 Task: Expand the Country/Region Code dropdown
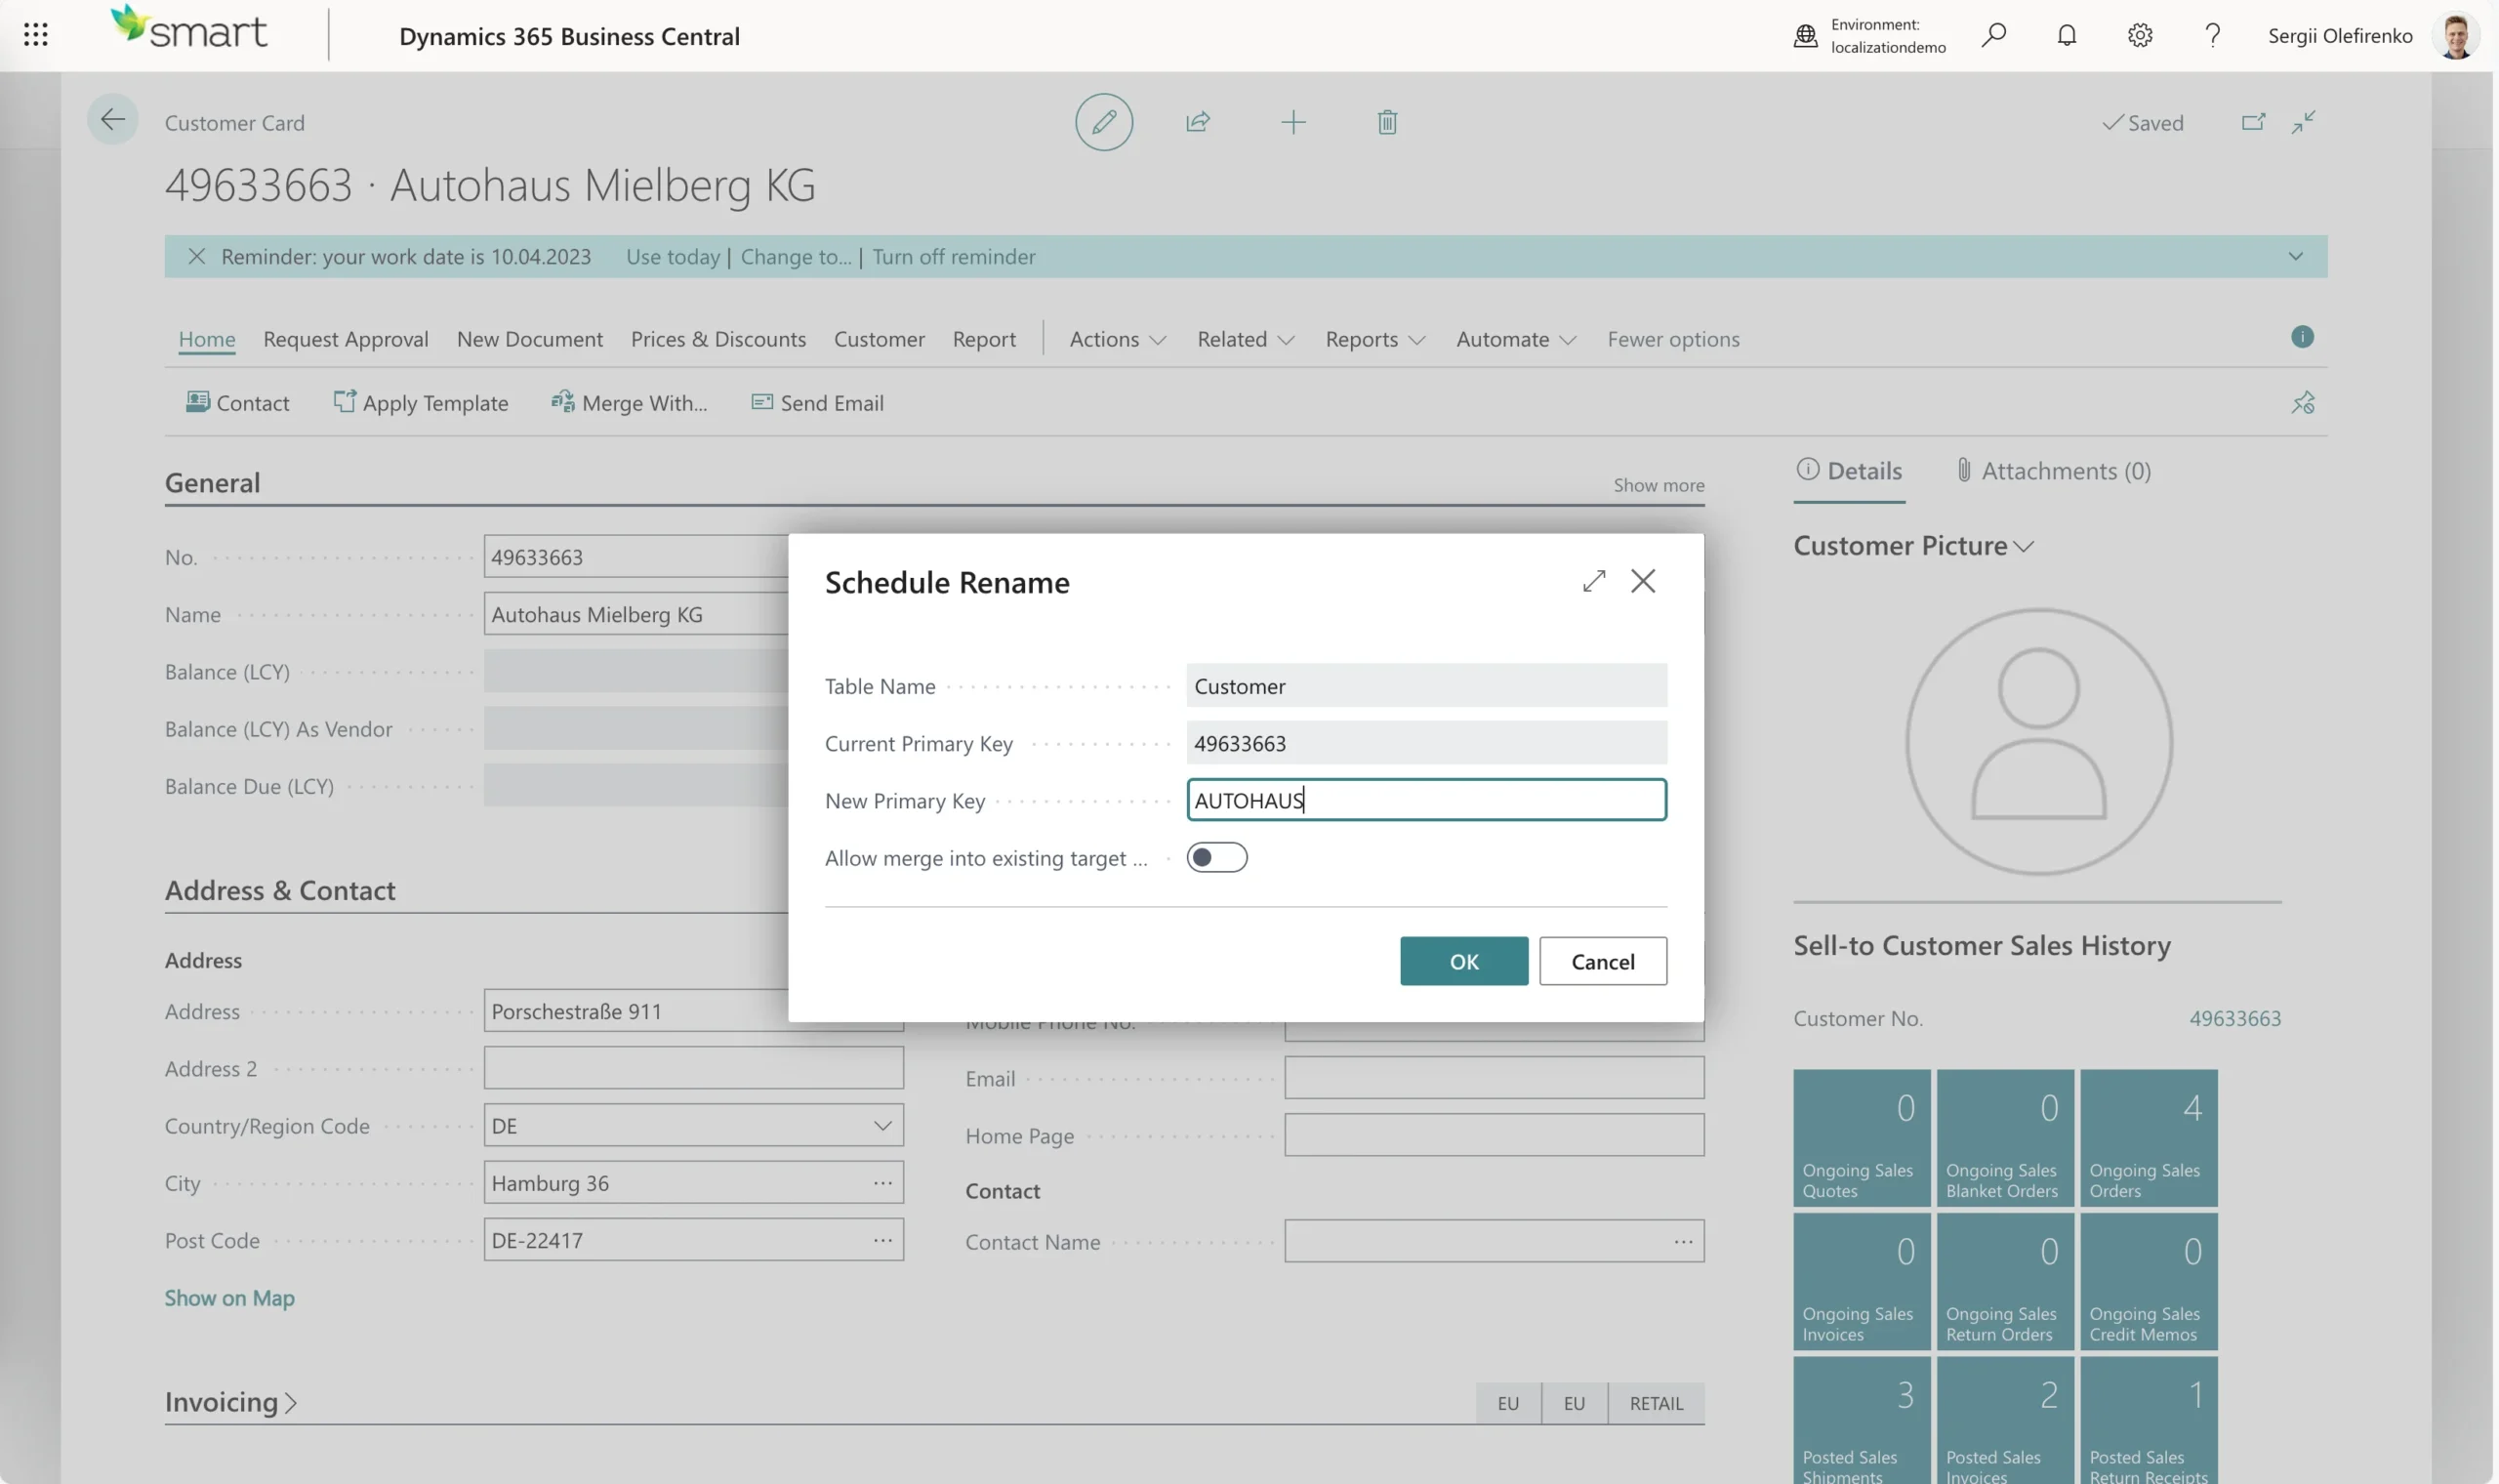[x=881, y=1126]
